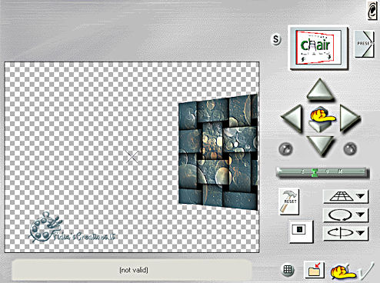Image resolution: width=380 pixels, height=283 pixels.
Task: Click the right triangle arrow button
Action: [x=350, y=118]
